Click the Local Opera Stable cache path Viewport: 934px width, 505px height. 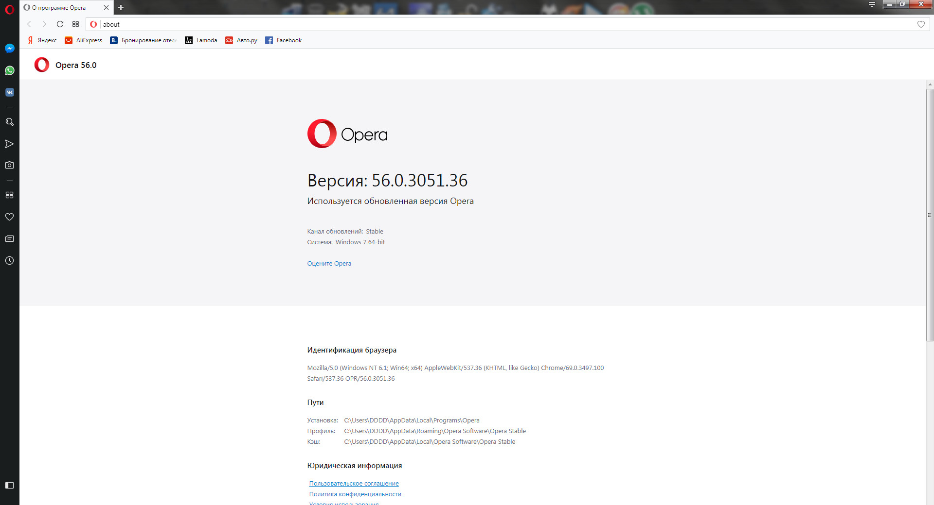(x=430, y=442)
